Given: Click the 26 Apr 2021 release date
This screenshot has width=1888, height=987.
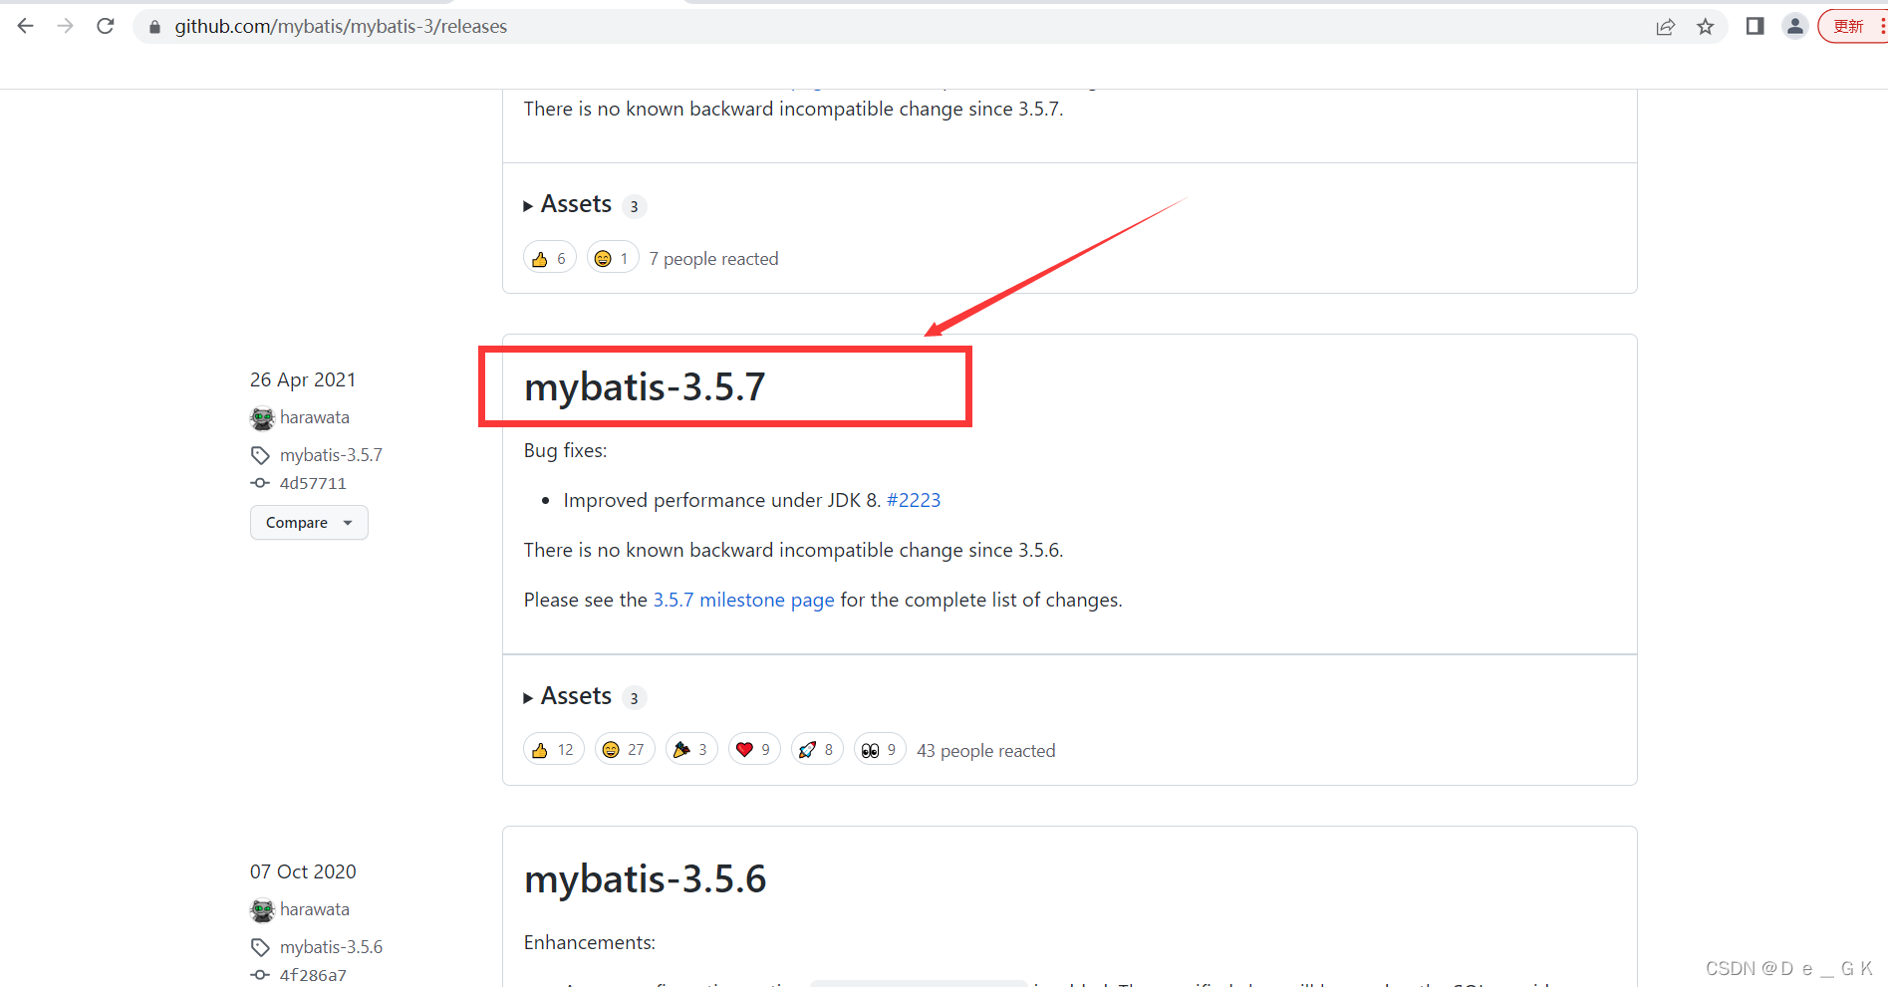Looking at the screenshot, I should [303, 379].
